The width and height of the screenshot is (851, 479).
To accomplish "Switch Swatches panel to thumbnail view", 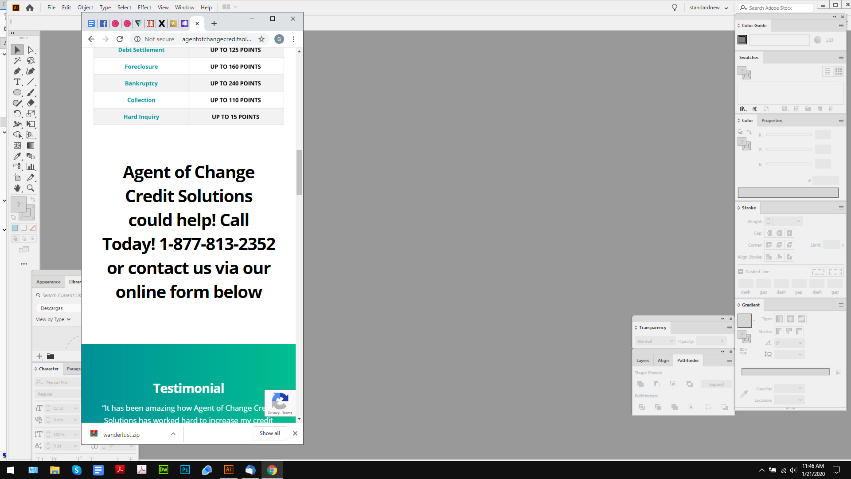I will coord(839,71).
